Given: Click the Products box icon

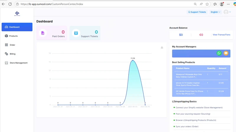Looking at the screenshot, I should [x=6, y=36].
